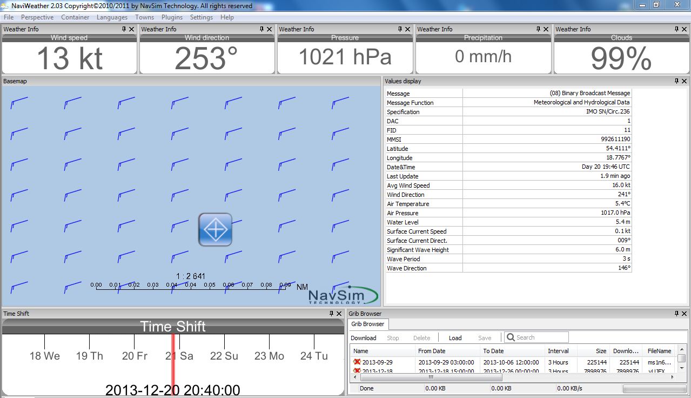Open the Towns menu
Image resolution: width=691 pixels, height=398 pixels.
(x=144, y=17)
